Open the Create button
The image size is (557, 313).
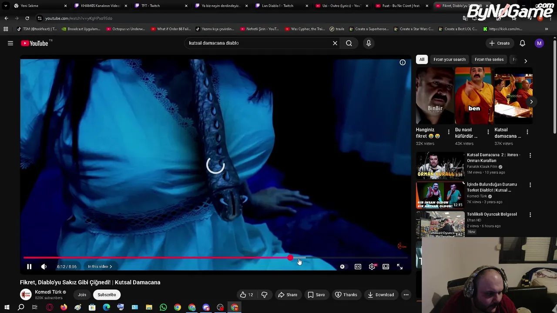499,43
